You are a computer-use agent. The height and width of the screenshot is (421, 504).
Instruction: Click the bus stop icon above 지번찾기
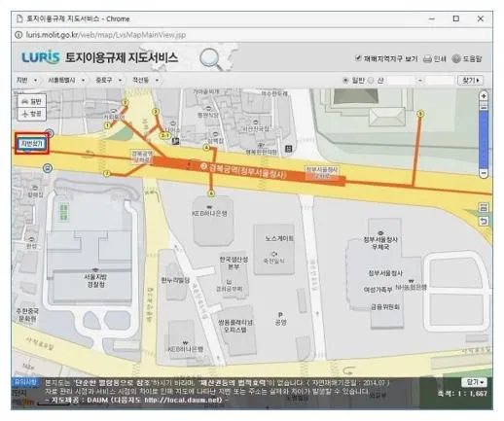50,132
